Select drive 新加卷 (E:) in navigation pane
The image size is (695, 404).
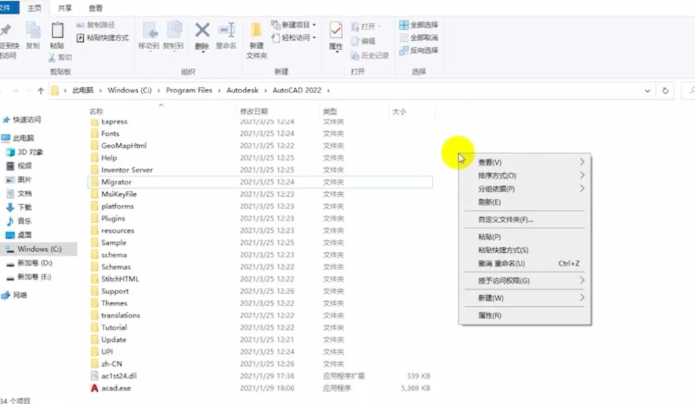click(x=30, y=277)
